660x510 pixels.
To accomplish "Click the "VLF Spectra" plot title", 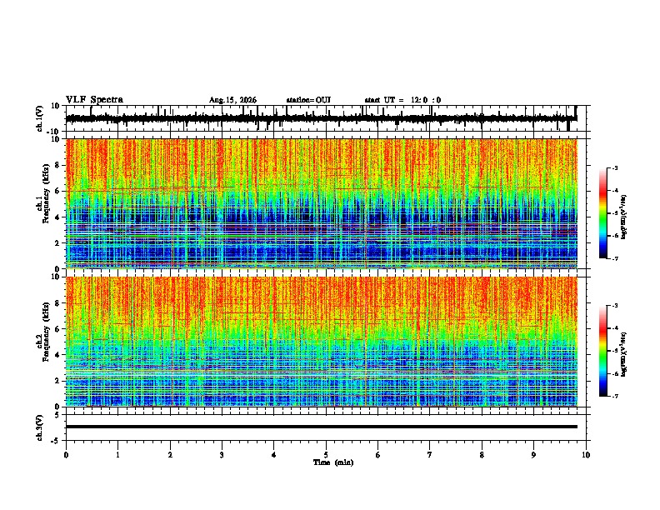I will [94, 100].
